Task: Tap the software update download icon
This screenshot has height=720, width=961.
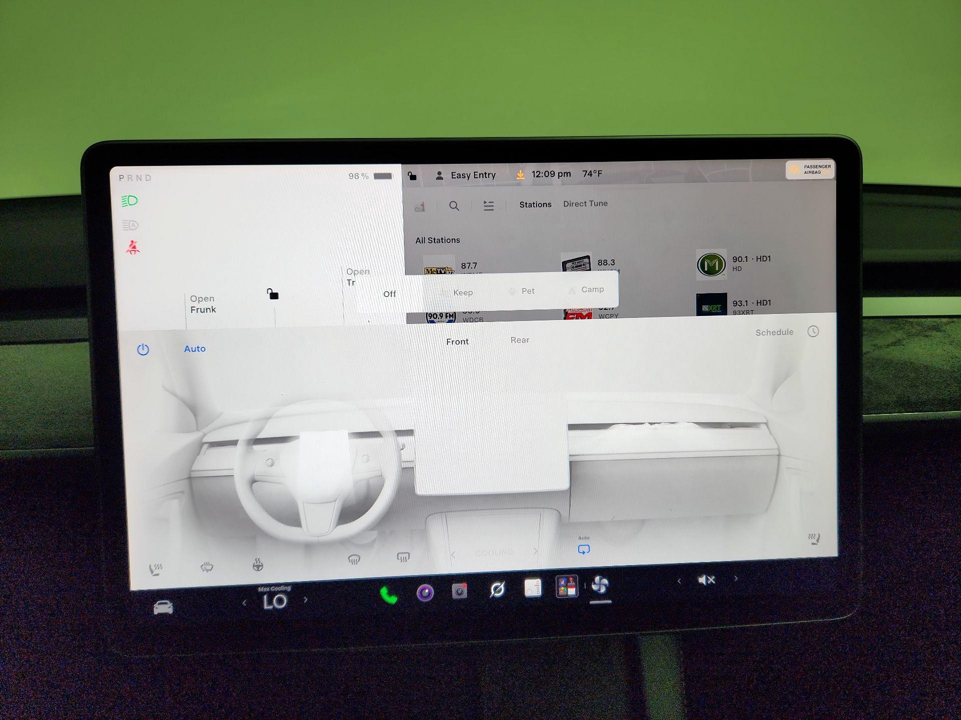Action: pos(521,174)
